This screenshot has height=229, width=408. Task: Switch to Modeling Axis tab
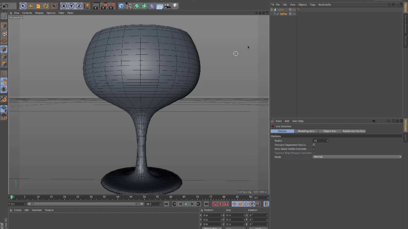[306, 131]
